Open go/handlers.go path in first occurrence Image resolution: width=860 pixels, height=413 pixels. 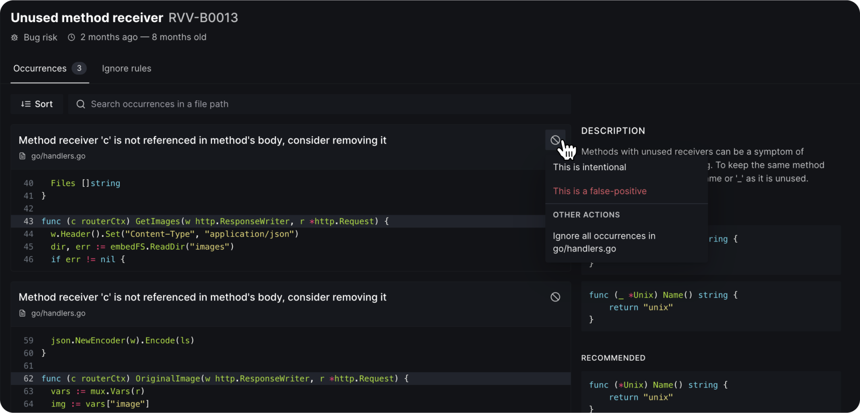click(x=58, y=156)
